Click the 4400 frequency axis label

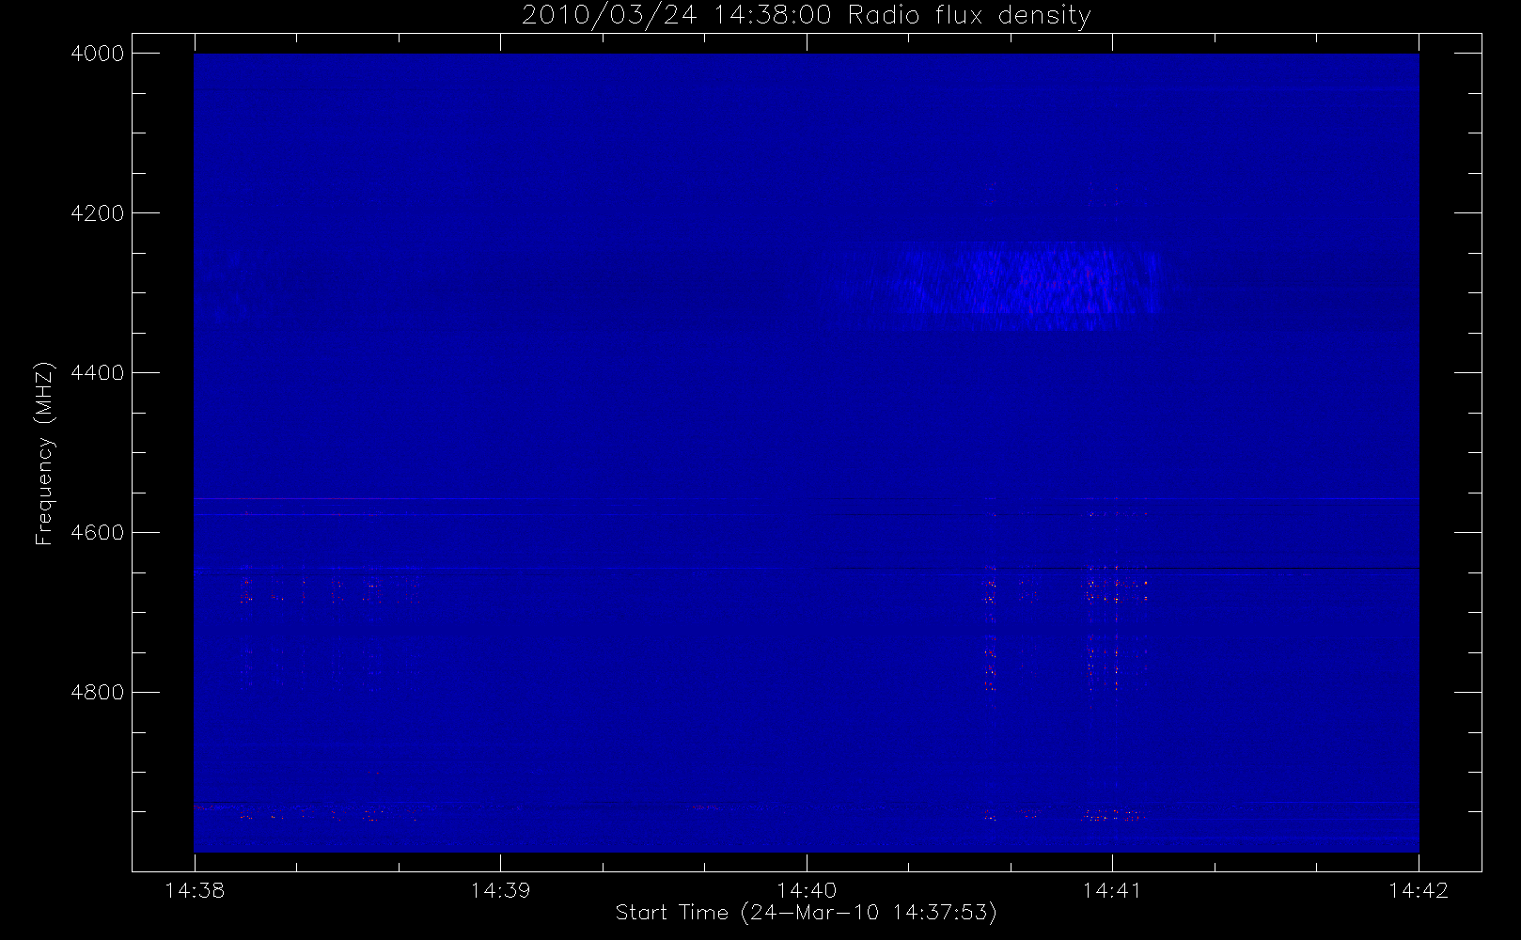tap(98, 373)
